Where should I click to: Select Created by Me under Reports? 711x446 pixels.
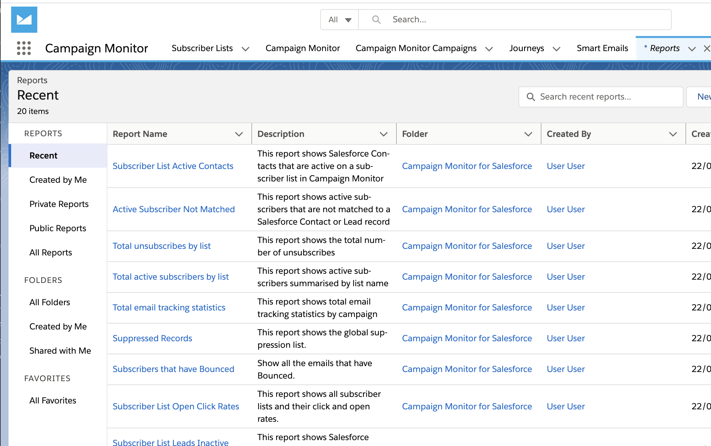click(58, 180)
